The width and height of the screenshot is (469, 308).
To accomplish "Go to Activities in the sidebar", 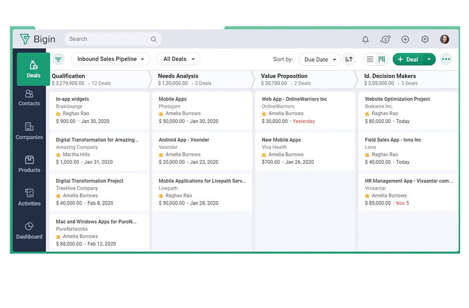I will click(x=29, y=198).
